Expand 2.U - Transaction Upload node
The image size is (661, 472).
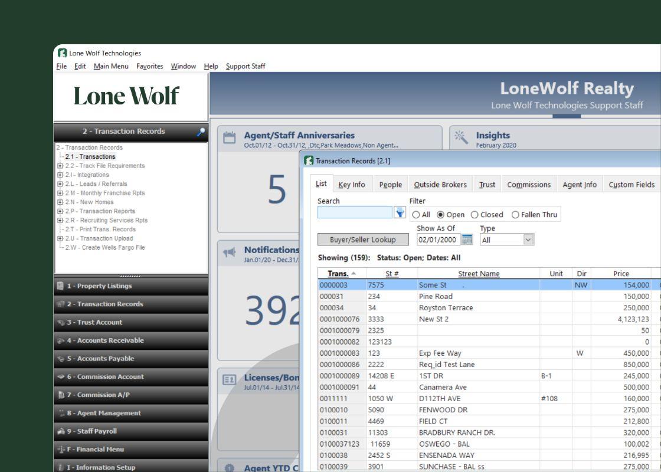point(60,238)
